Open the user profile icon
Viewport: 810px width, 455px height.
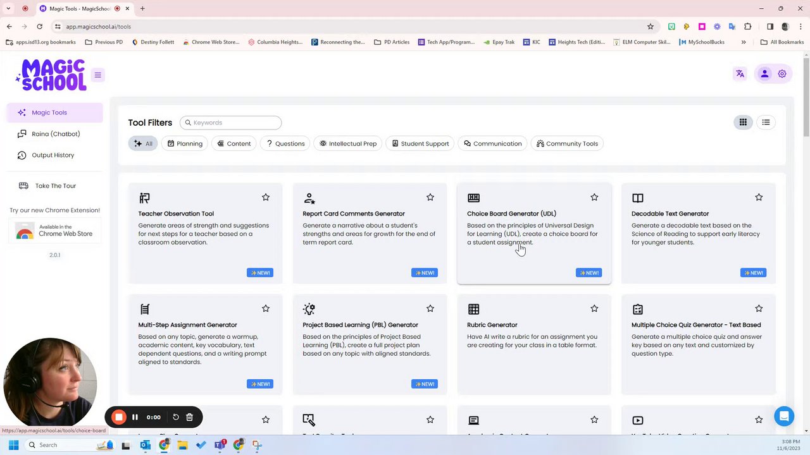click(764, 73)
